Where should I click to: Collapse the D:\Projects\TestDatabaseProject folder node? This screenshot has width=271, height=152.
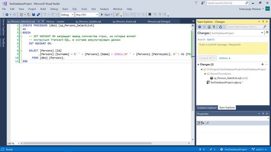click(x=202, y=69)
